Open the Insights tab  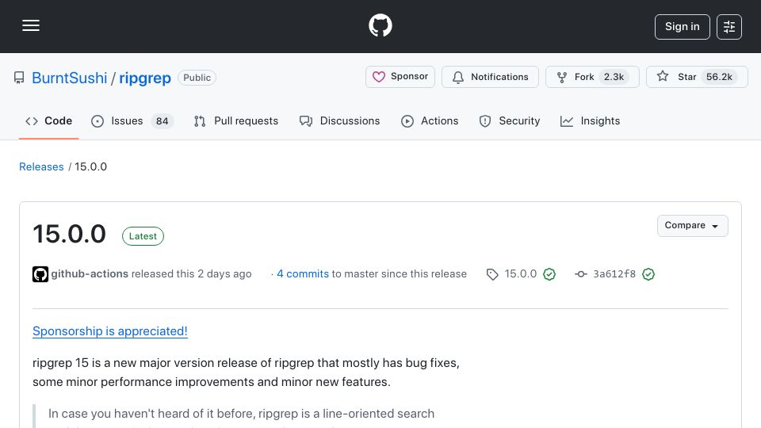590,120
